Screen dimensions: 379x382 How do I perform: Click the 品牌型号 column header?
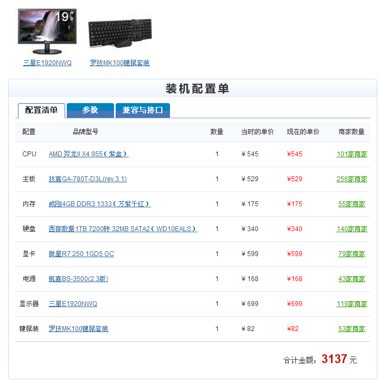(x=86, y=132)
